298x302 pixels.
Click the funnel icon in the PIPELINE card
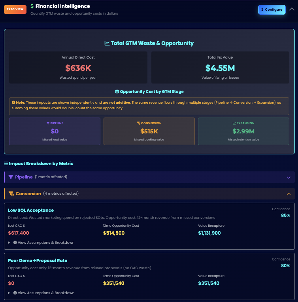tap(48, 123)
